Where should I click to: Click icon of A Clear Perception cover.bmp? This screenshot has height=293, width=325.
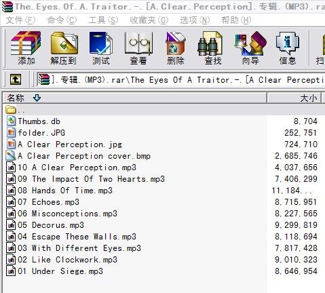11,156
